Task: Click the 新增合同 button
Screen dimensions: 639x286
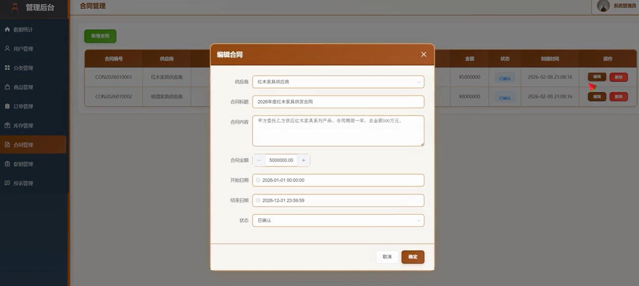Action: point(100,36)
